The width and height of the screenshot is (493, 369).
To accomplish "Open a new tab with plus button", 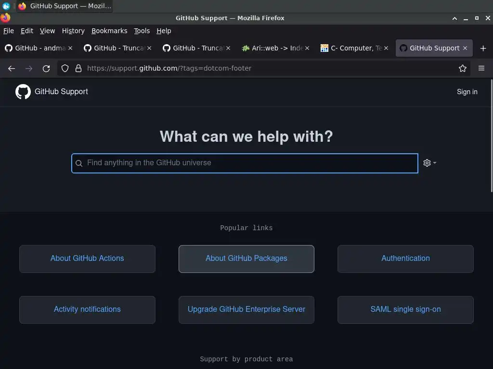I will click(483, 49).
